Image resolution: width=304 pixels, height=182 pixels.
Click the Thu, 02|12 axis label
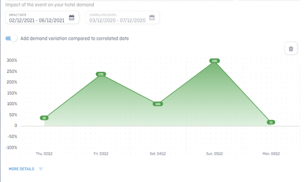point(44,154)
